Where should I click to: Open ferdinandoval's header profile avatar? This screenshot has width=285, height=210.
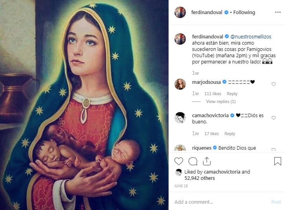point(180,12)
